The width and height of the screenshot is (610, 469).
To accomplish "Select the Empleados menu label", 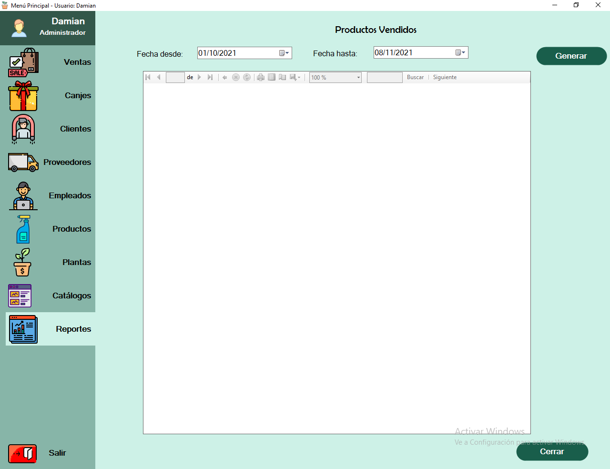I will (x=70, y=196).
